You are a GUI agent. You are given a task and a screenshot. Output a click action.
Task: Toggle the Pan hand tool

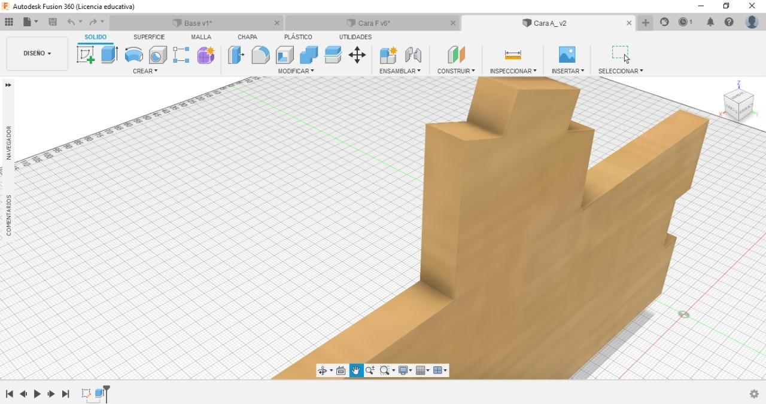point(356,371)
